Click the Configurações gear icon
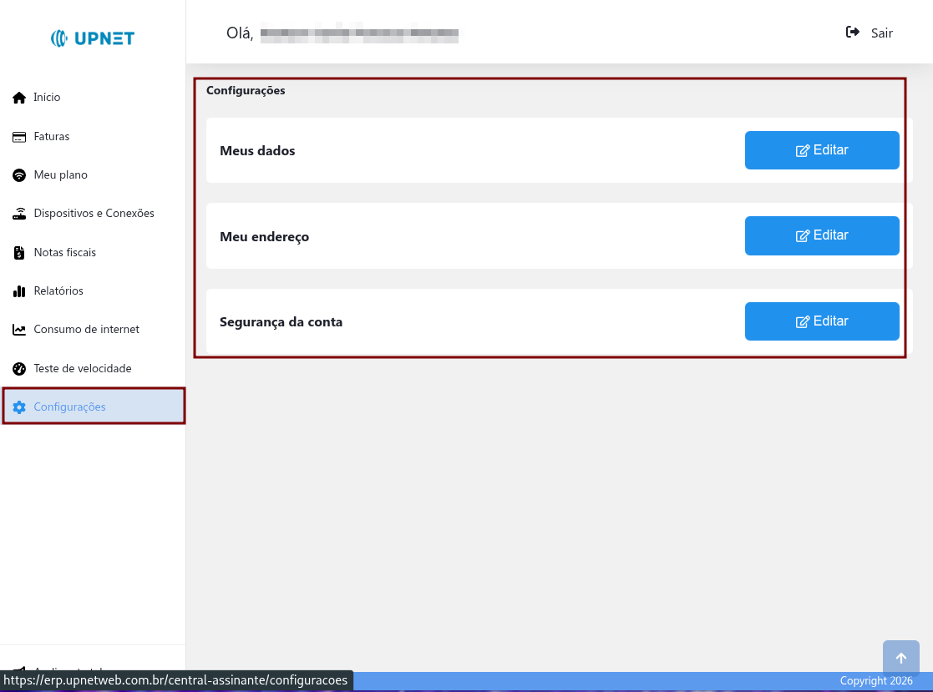Image resolution: width=933 pixels, height=692 pixels. (x=18, y=407)
